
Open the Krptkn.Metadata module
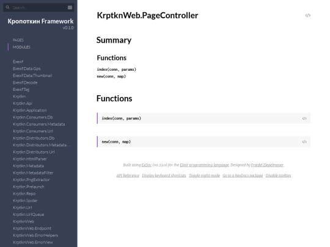pos(28,166)
